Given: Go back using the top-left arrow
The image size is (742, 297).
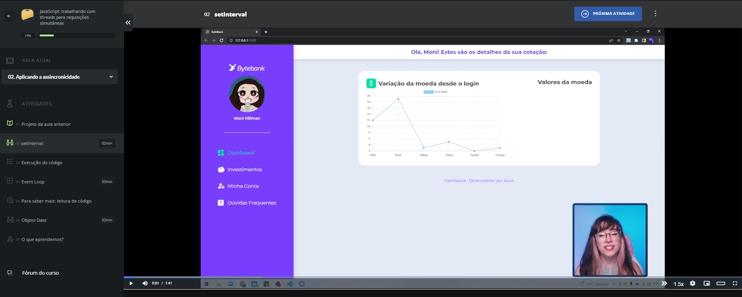Looking at the screenshot, I should (9, 16).
